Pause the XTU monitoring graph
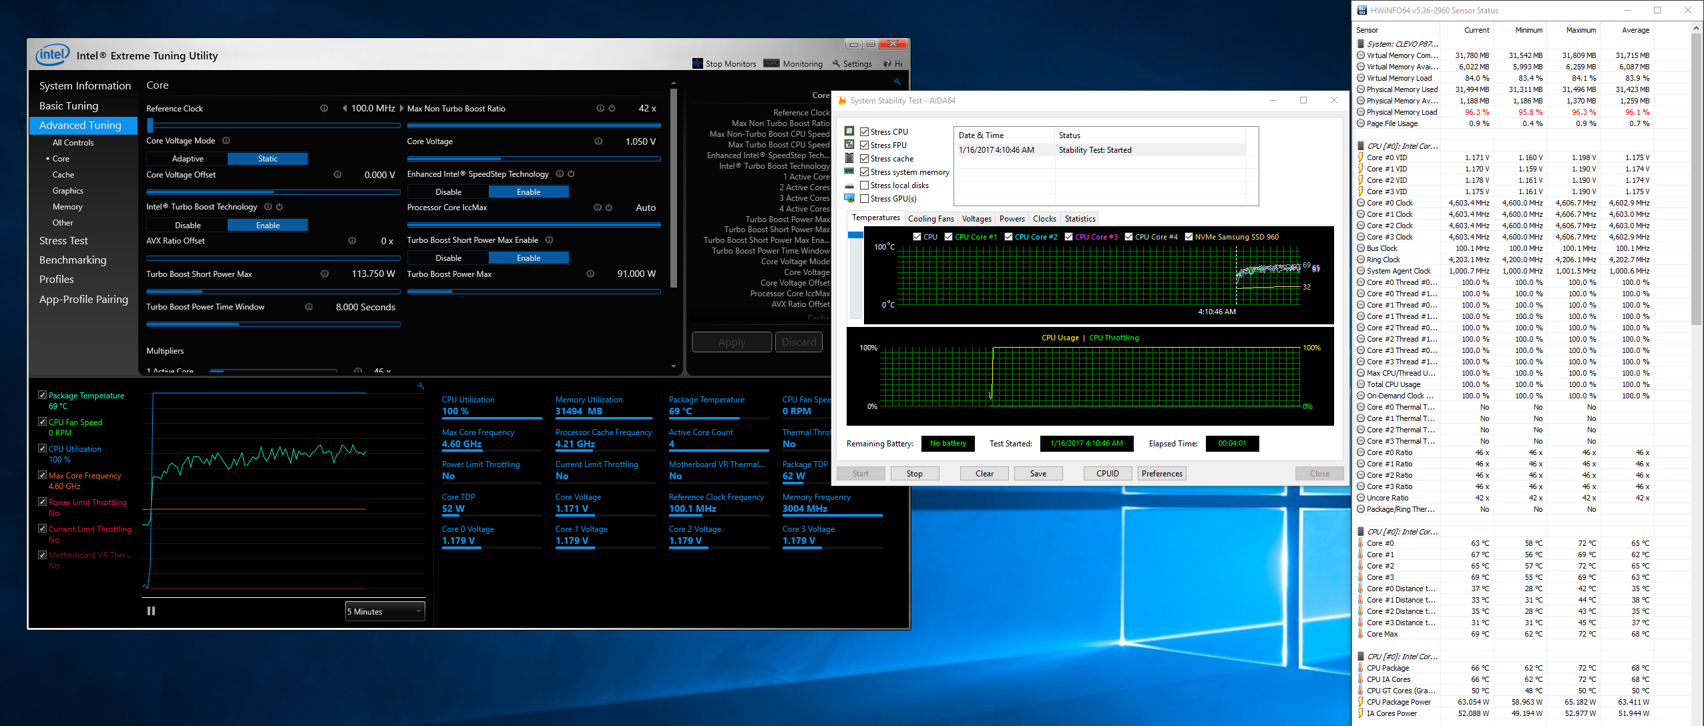Screen dimensions: 1704x726 [x=151, y=611]
